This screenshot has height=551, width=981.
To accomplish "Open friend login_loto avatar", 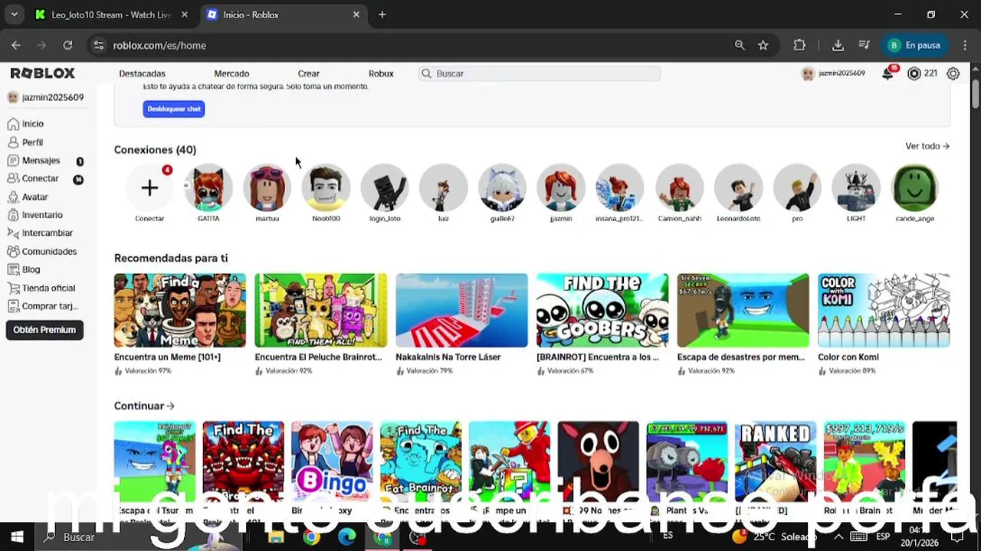I will (385, 187).
